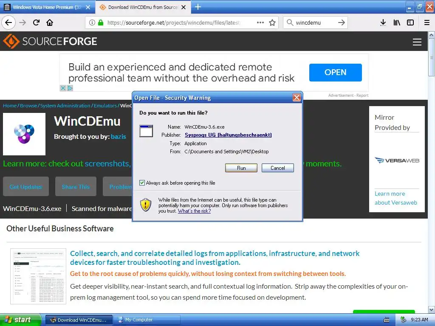Close the advertisement with X icon
This screenshot has height=326, width=435.
[x=63, y=88]
